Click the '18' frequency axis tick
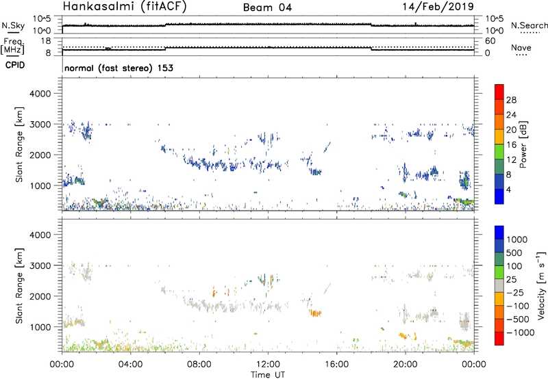 coord(46,41)
